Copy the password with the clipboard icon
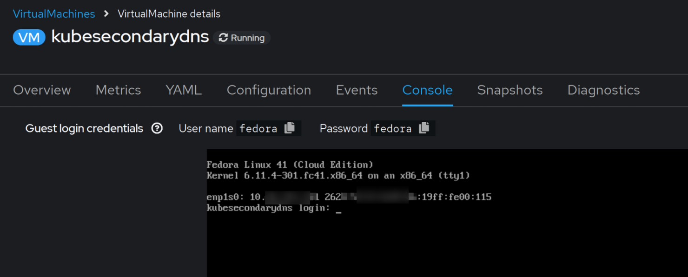The width and height of the screenshot is (688, 277). [424, 128]
